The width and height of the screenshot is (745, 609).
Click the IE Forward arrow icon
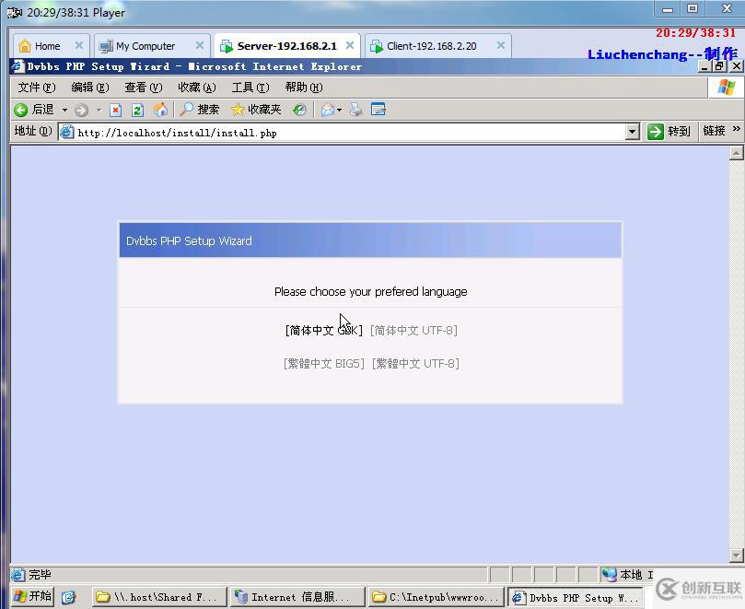click(82, 111)
